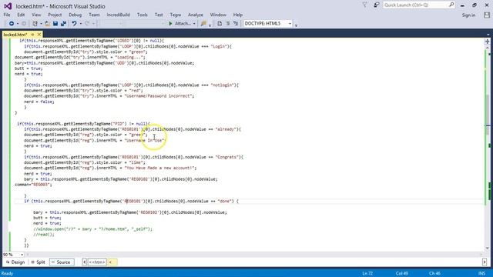
Task: Open the Tools menu
Action: pyautogui.click(x=142, y=15)
